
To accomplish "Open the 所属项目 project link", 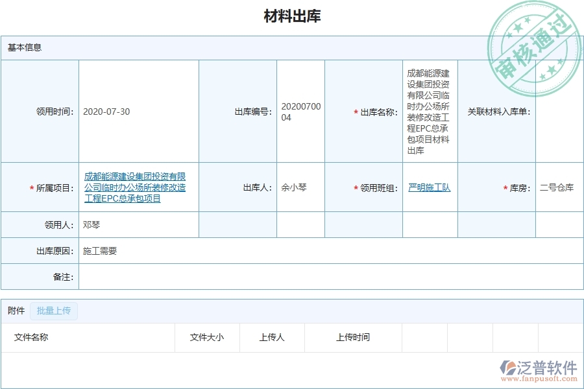I will click(133, 187).
